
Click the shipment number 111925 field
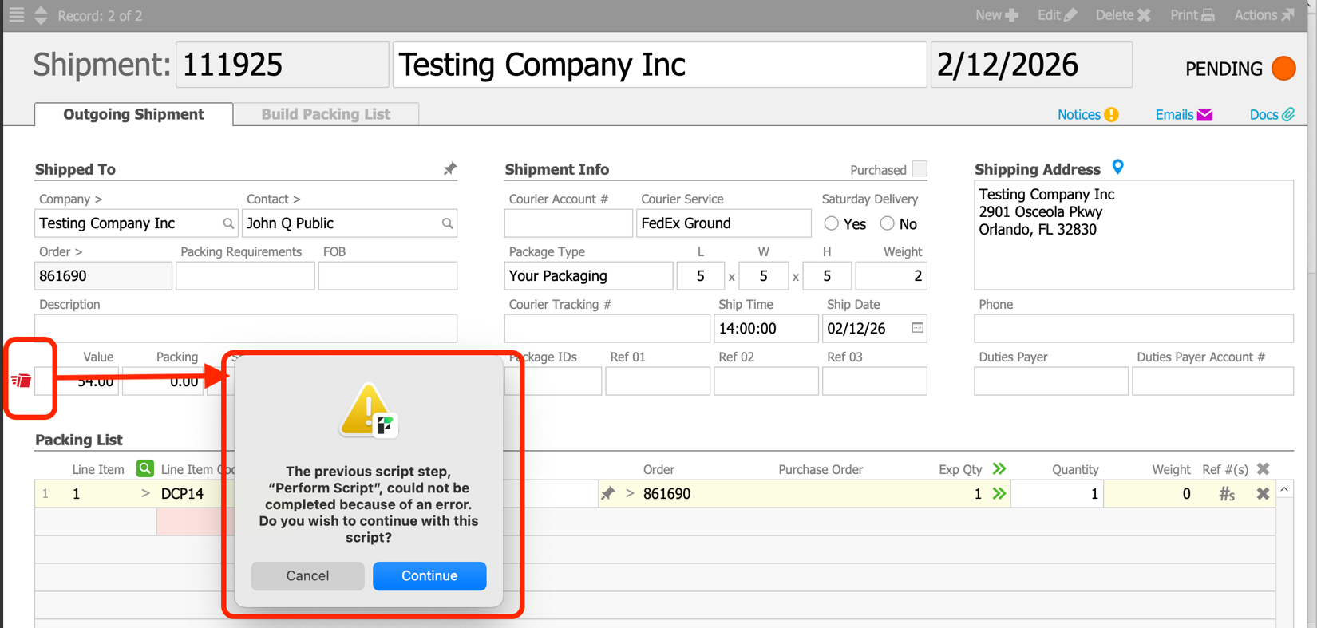click(282, 65)
